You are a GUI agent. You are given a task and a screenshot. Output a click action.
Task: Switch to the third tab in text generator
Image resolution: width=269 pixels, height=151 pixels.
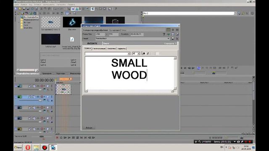111,49
